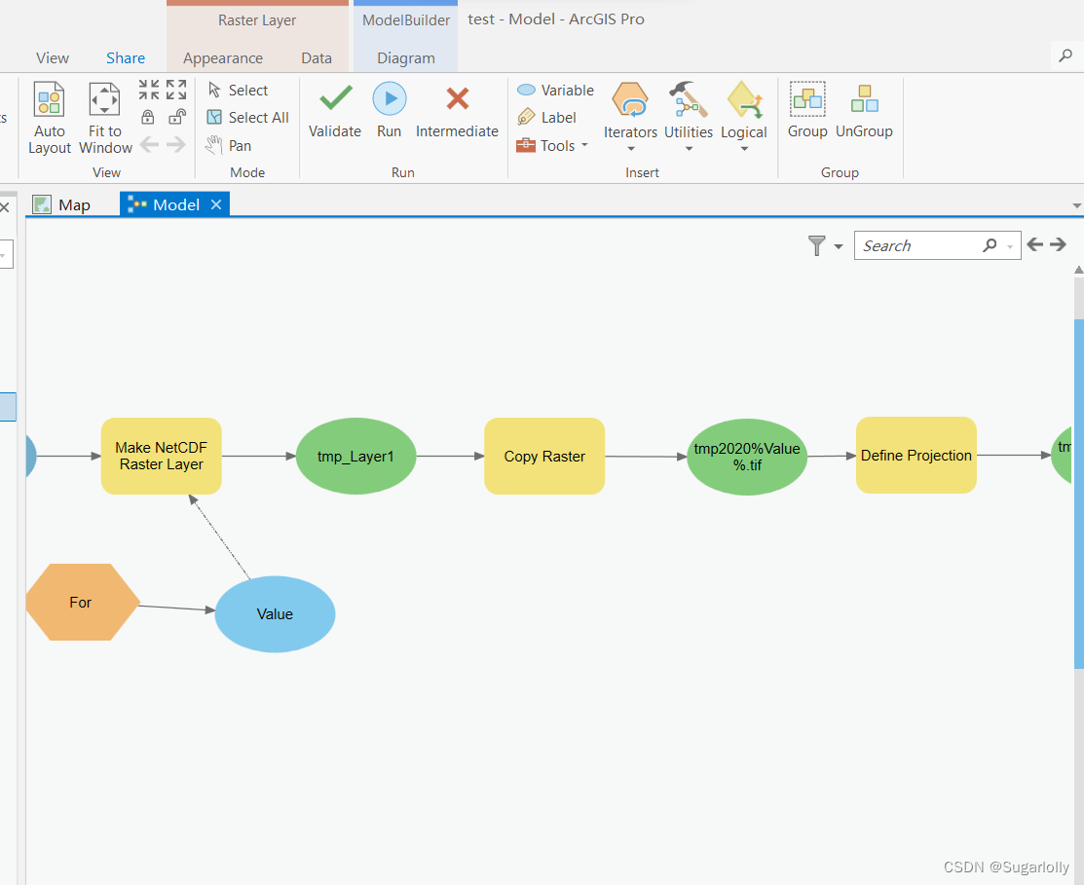Image resolution: width=1084 pixels, height=885 pixels.
Task: Activate the Pan hand tool
Action: [x=229, y=145]
